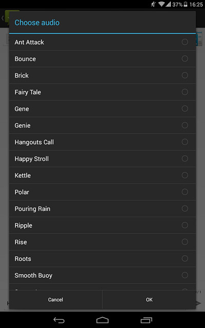Confirm audio selection with OK
This screenshot has height=328, width=205.
point(149,299)
